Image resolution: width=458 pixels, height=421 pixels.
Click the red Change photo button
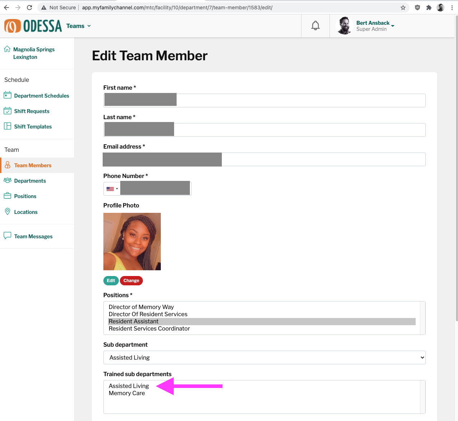click(x=131, y=281)
